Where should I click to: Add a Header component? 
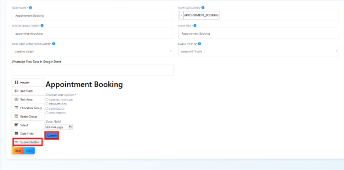pos(28,82)
